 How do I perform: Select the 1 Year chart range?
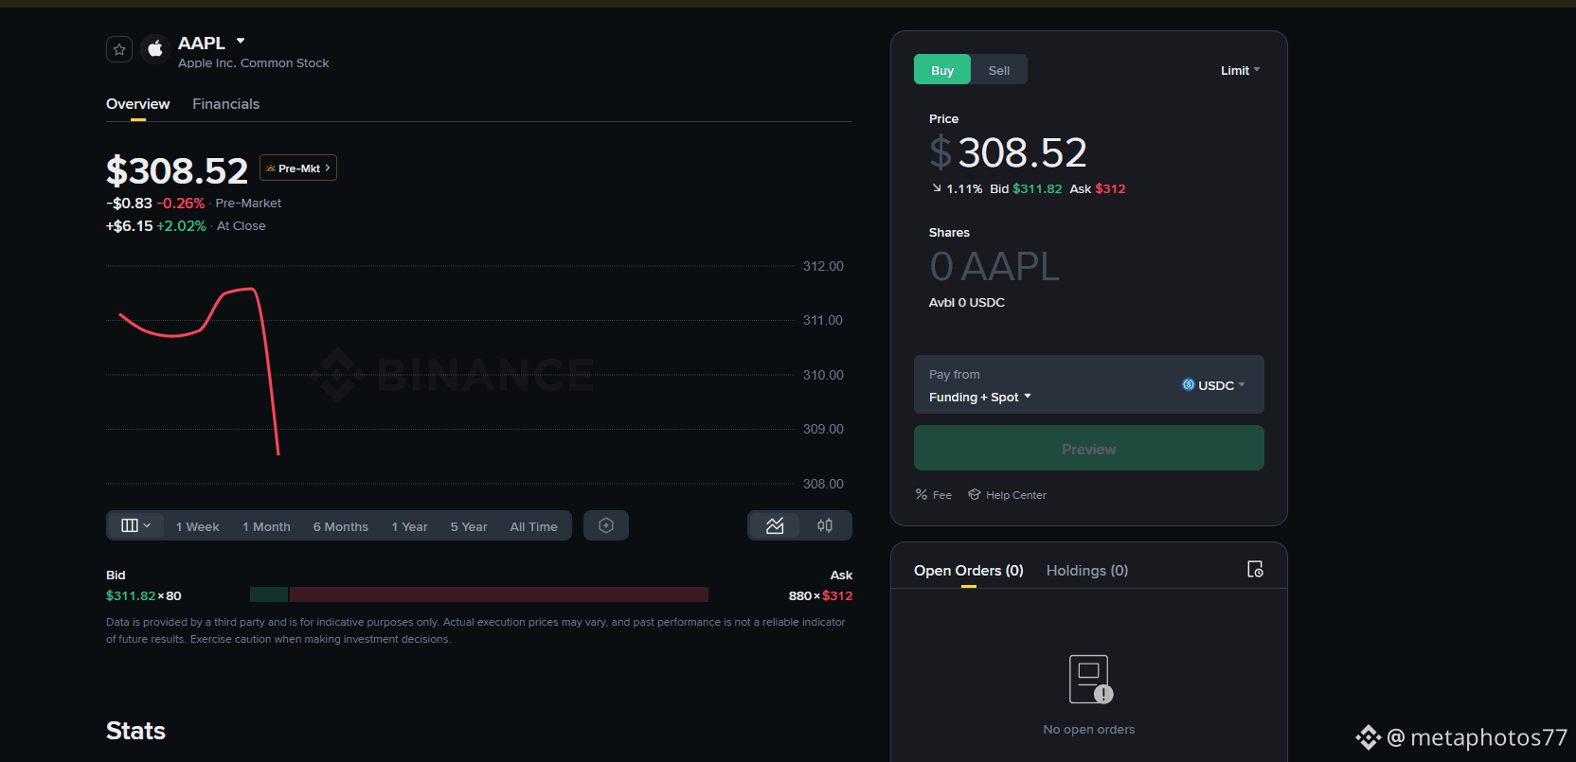coord(409,526)
